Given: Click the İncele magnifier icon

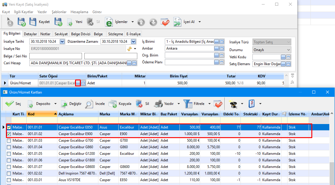Looking at the screenshot, I should pos(89,104).
